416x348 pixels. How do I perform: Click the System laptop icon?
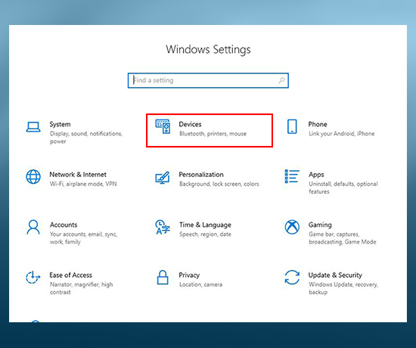33,127
